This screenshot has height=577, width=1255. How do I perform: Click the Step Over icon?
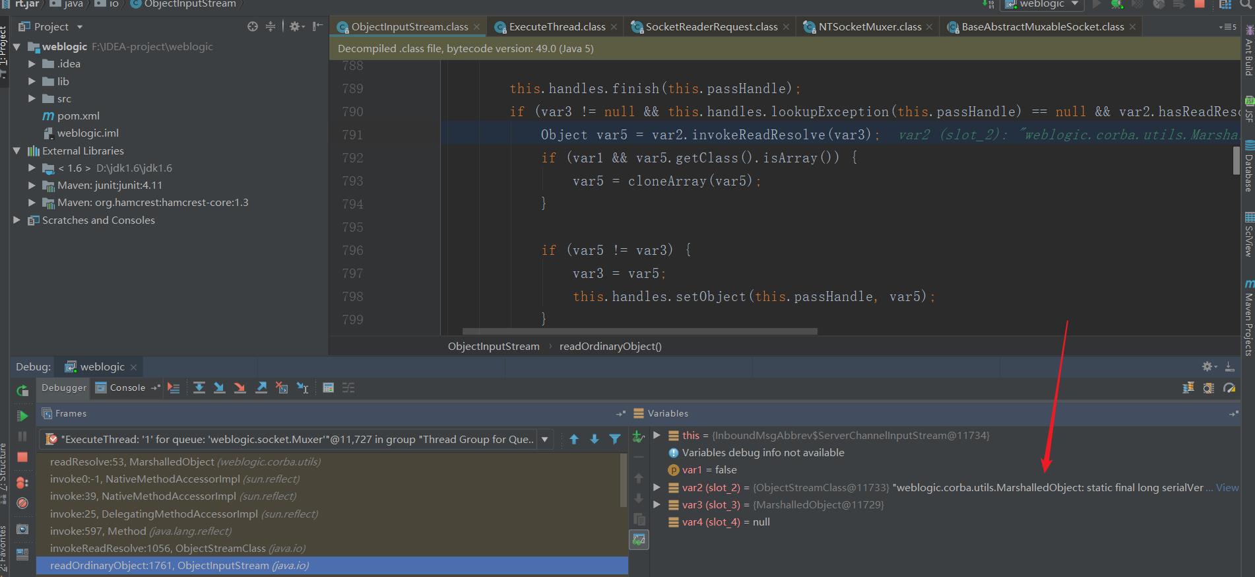coord(199,388)
